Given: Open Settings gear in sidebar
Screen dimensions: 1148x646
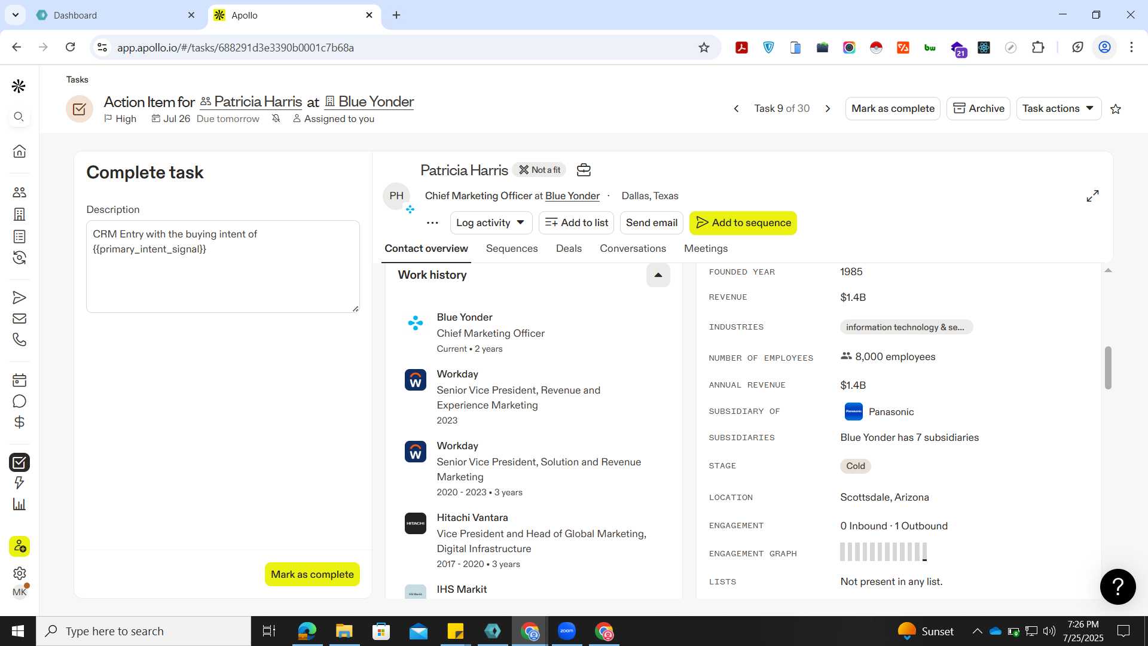Looking at the screenshot, I should tap(19, 573).
